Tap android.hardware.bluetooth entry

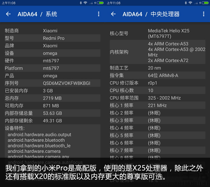(36, 140)
